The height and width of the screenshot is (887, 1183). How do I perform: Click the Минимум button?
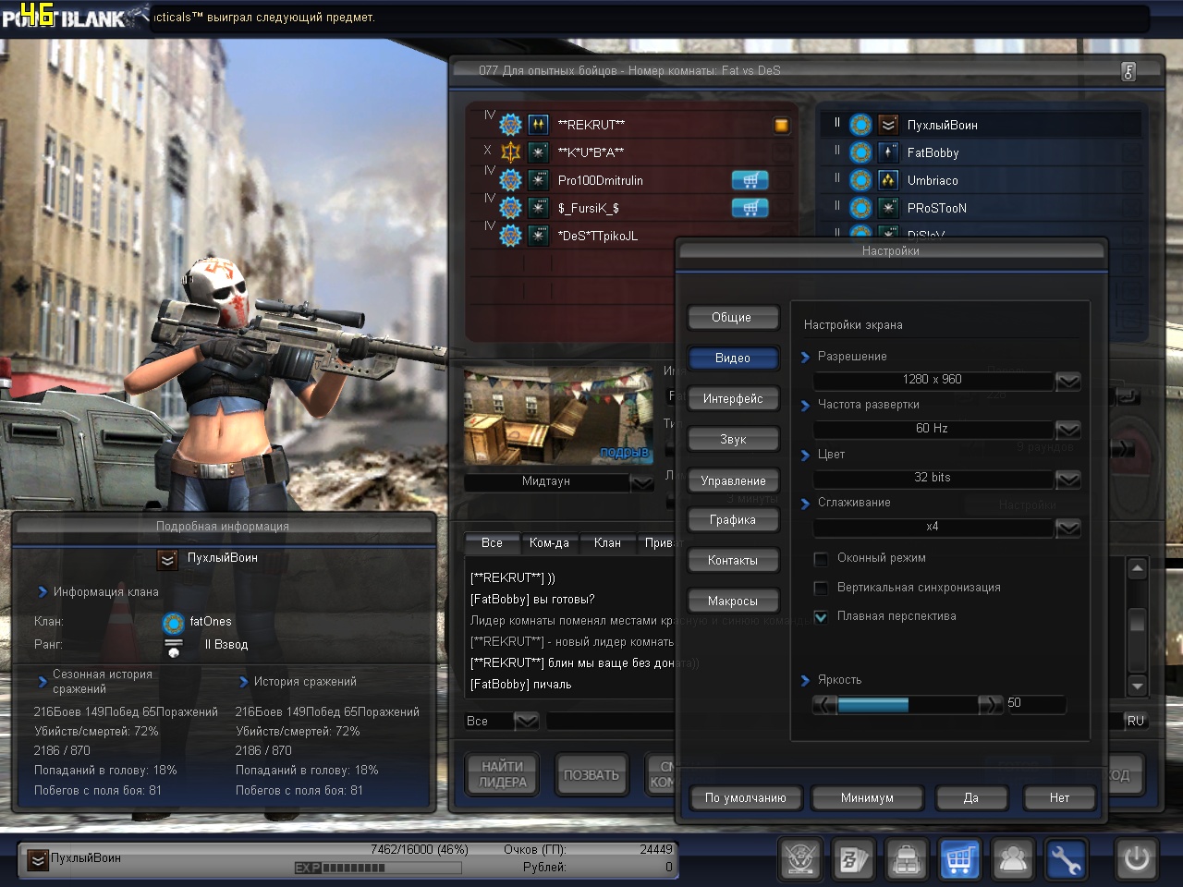pyautogui.click(x=867, y=797)
